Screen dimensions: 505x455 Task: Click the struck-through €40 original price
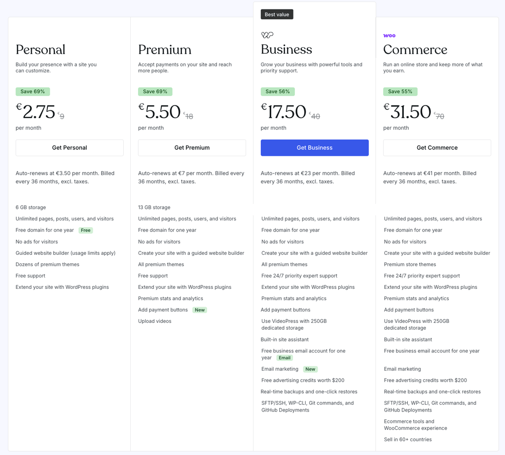[315, 116]
